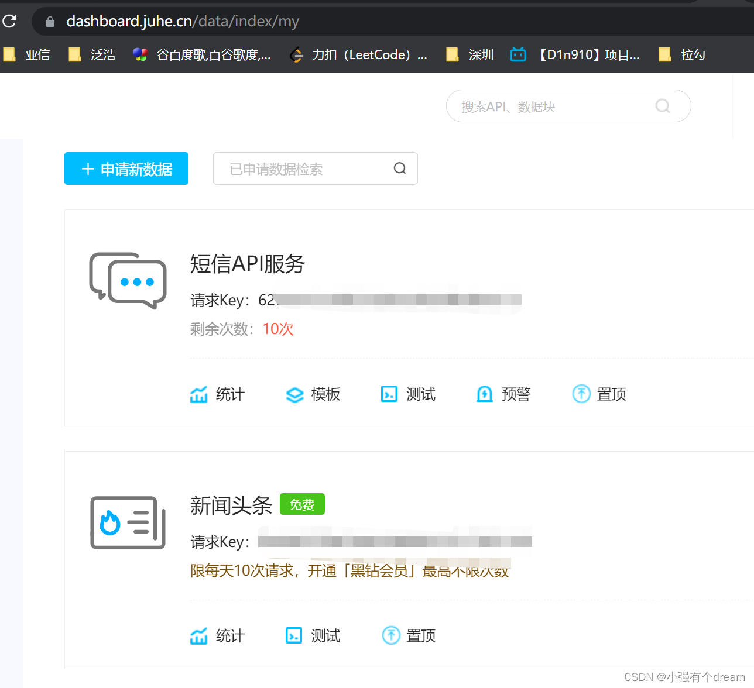Click the 短信API 请求Key value
Viewport: 754px width, 688px height.
click(x=390, y=300)
